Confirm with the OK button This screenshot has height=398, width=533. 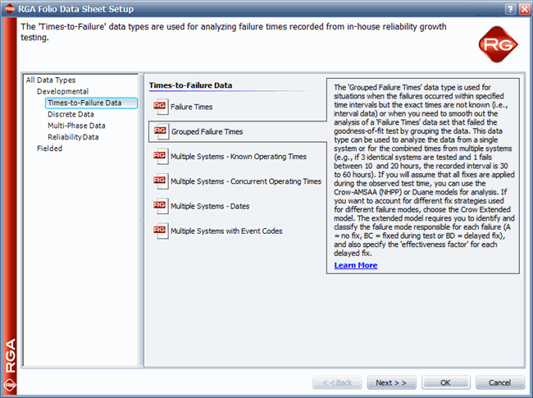click(445, 382)
